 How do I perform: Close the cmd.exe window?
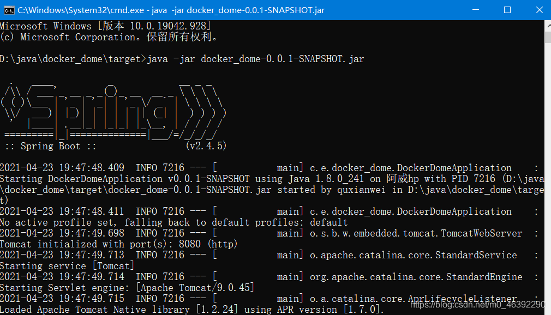[539, 10]
